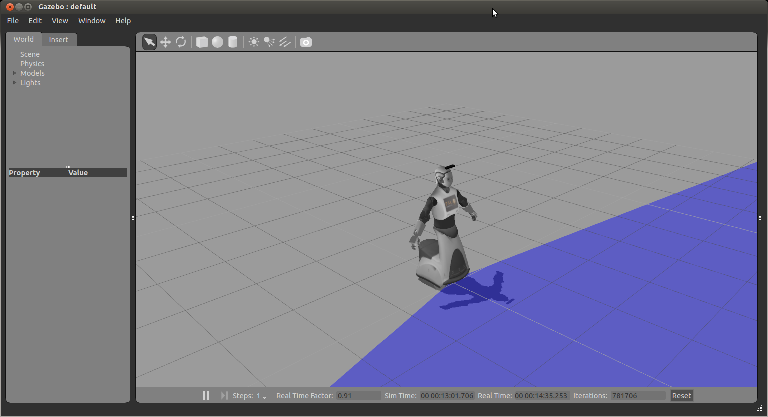Add a directional light
This screenshot has height=417, width=768.
(285, 42)
